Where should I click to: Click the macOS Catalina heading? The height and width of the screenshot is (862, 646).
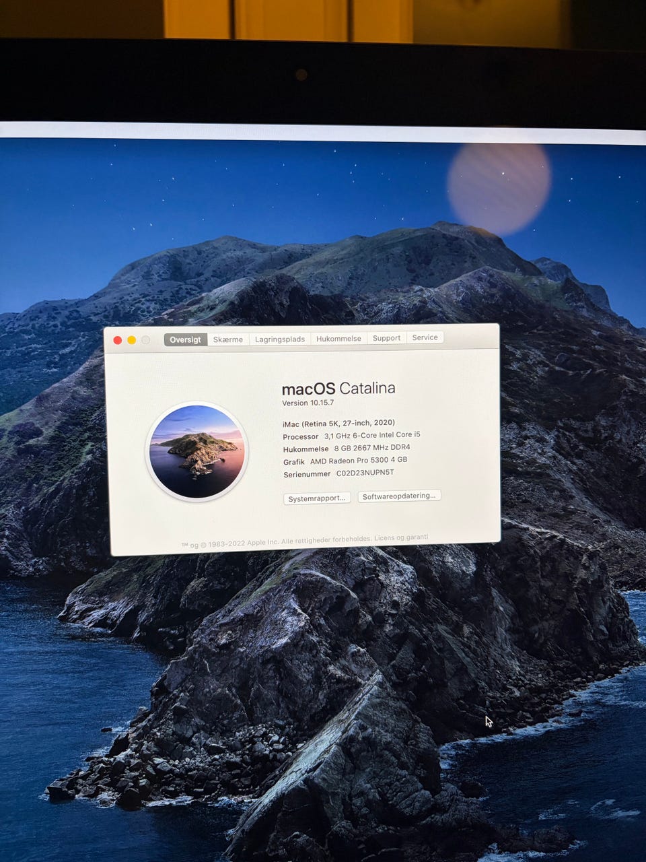(x=338, y=389)
